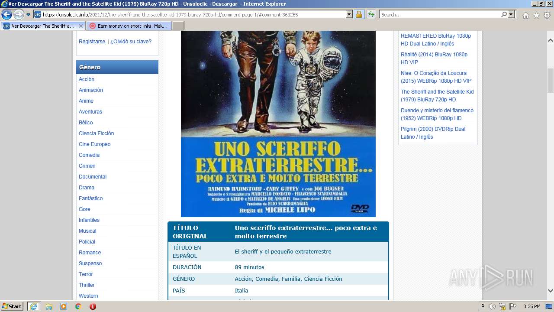
Task: Open the Tools gear icon
Action: click(x=547, y=15)
